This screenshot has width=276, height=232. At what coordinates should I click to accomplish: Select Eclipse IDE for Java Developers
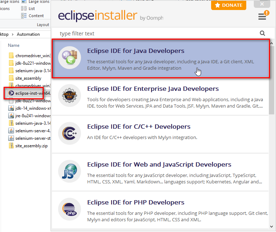point(161,58)
